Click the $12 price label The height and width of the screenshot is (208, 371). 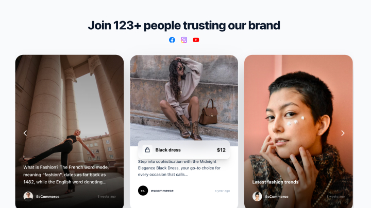(221, 150)
